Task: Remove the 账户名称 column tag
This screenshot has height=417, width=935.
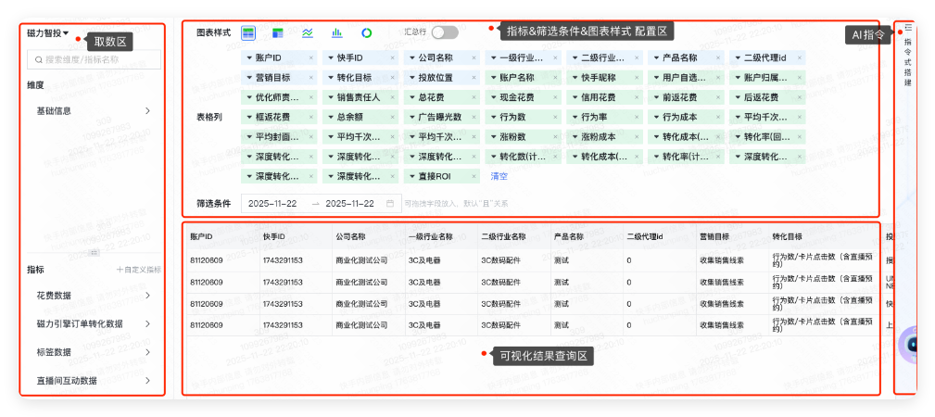Action: pyautogui.click(x=555, y=78)
